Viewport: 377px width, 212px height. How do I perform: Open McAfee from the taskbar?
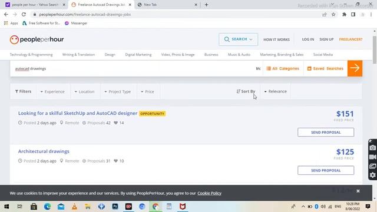pos(183,207)
